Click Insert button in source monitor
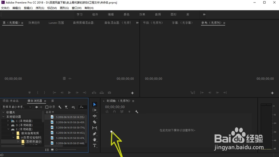This screenshot has width=279, height=157. point(94,93)
